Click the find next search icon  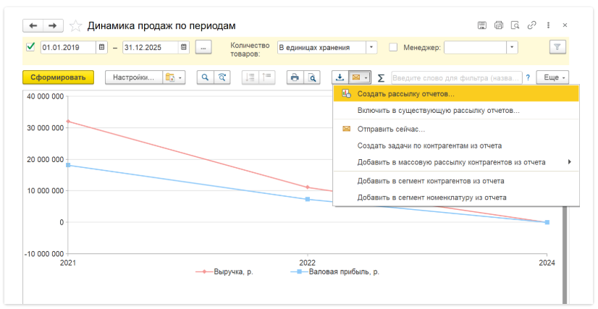pos(222,77)
